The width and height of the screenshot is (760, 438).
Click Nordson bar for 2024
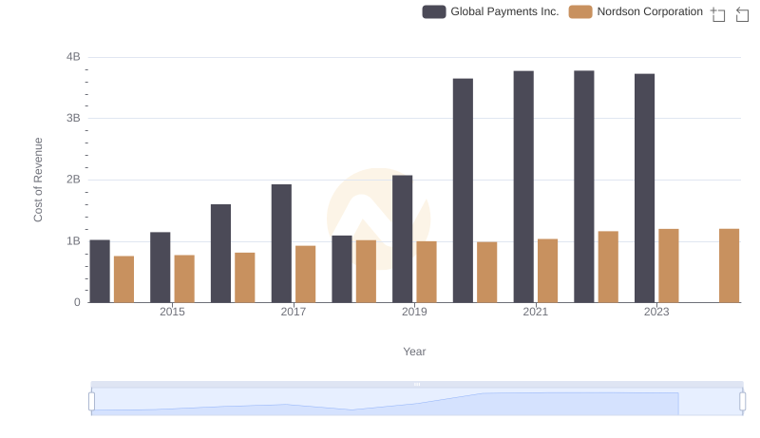(729, 266)
